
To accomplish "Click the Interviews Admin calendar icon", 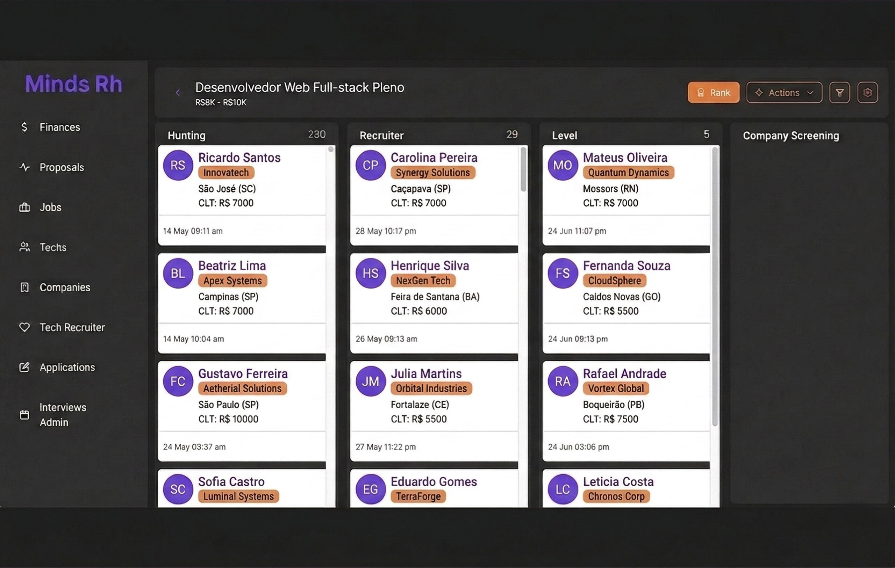I will pos(24,415).
